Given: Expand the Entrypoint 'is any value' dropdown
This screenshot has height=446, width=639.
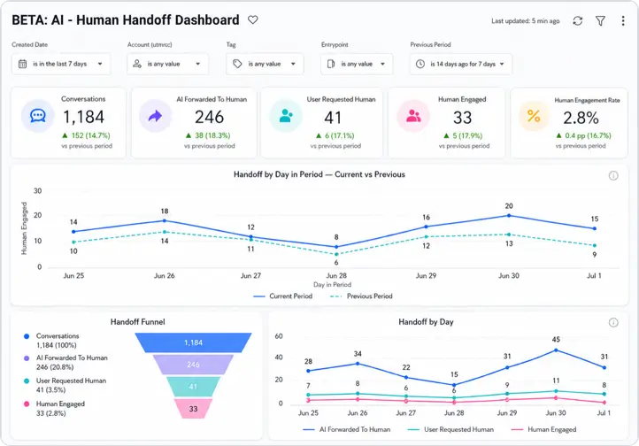Looking at the screenshot, I should (x=357, y=64).
